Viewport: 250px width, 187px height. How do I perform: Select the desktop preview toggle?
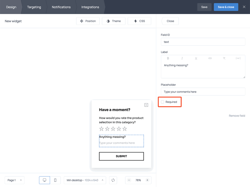click(x=44, y=180)
